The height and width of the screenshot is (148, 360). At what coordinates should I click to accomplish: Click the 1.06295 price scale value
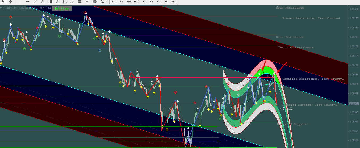click(354, 18)
